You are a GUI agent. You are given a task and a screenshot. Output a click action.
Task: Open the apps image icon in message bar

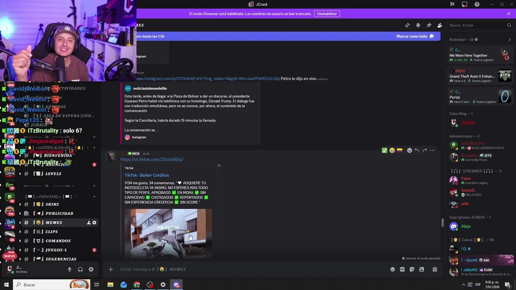422,269
